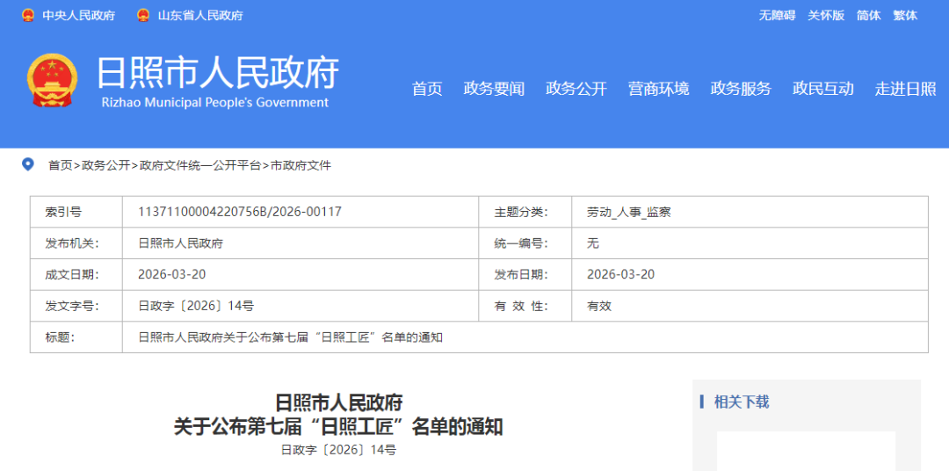Viewport: 949px width, 471px height.
Task: Click the national emblem icon beside 中央人民政府
Action: click(x=28, y=15)
